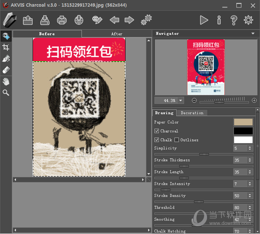Open preferences with the gear icon
Viewport: 260px width, 234px height.
click(x=249, y=20)
